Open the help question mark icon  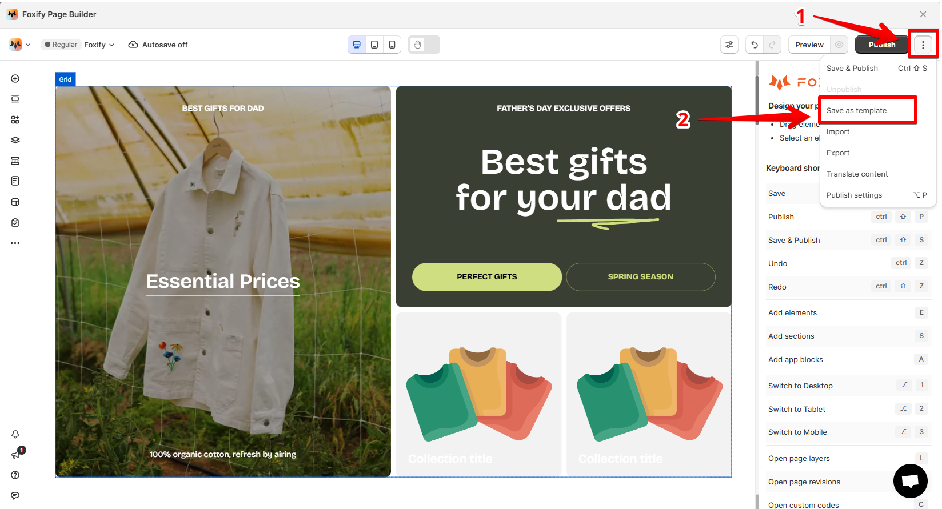tap(15, 475)
